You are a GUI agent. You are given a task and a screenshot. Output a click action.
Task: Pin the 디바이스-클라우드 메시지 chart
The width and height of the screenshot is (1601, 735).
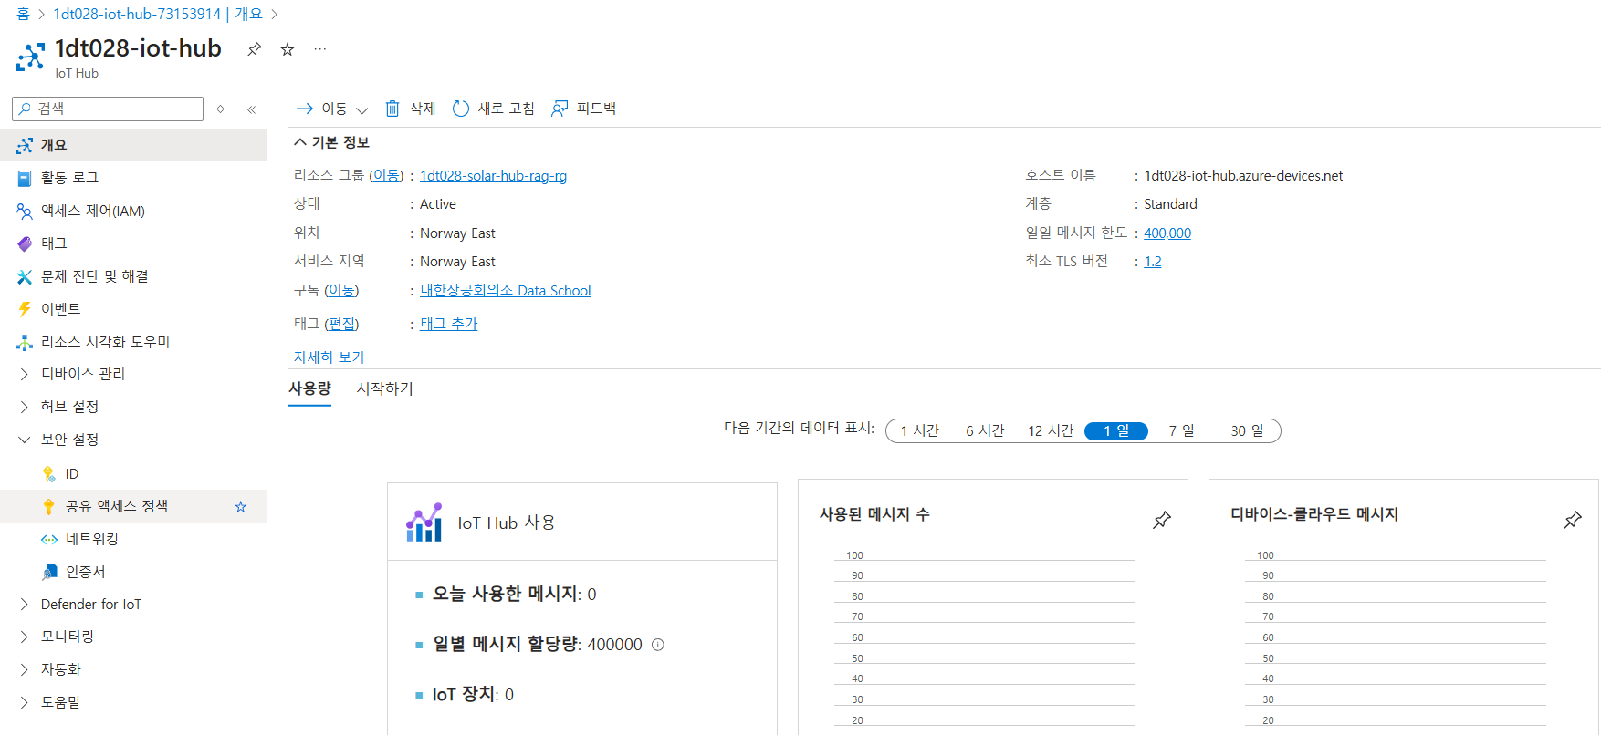click(x=1572, y=521)
